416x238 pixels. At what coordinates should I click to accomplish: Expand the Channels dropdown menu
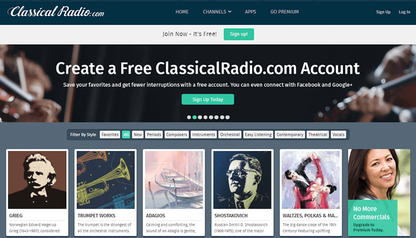(x=217, y=12)
